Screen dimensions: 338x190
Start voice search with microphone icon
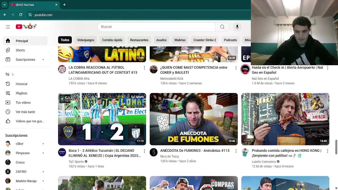click(237, 27)
